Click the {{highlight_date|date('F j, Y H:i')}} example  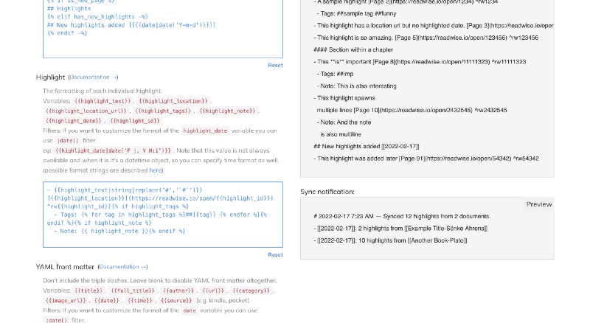(113, 150)
